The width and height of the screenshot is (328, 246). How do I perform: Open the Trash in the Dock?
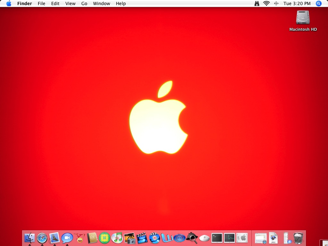pyautogui.click(x=298, y=238)
